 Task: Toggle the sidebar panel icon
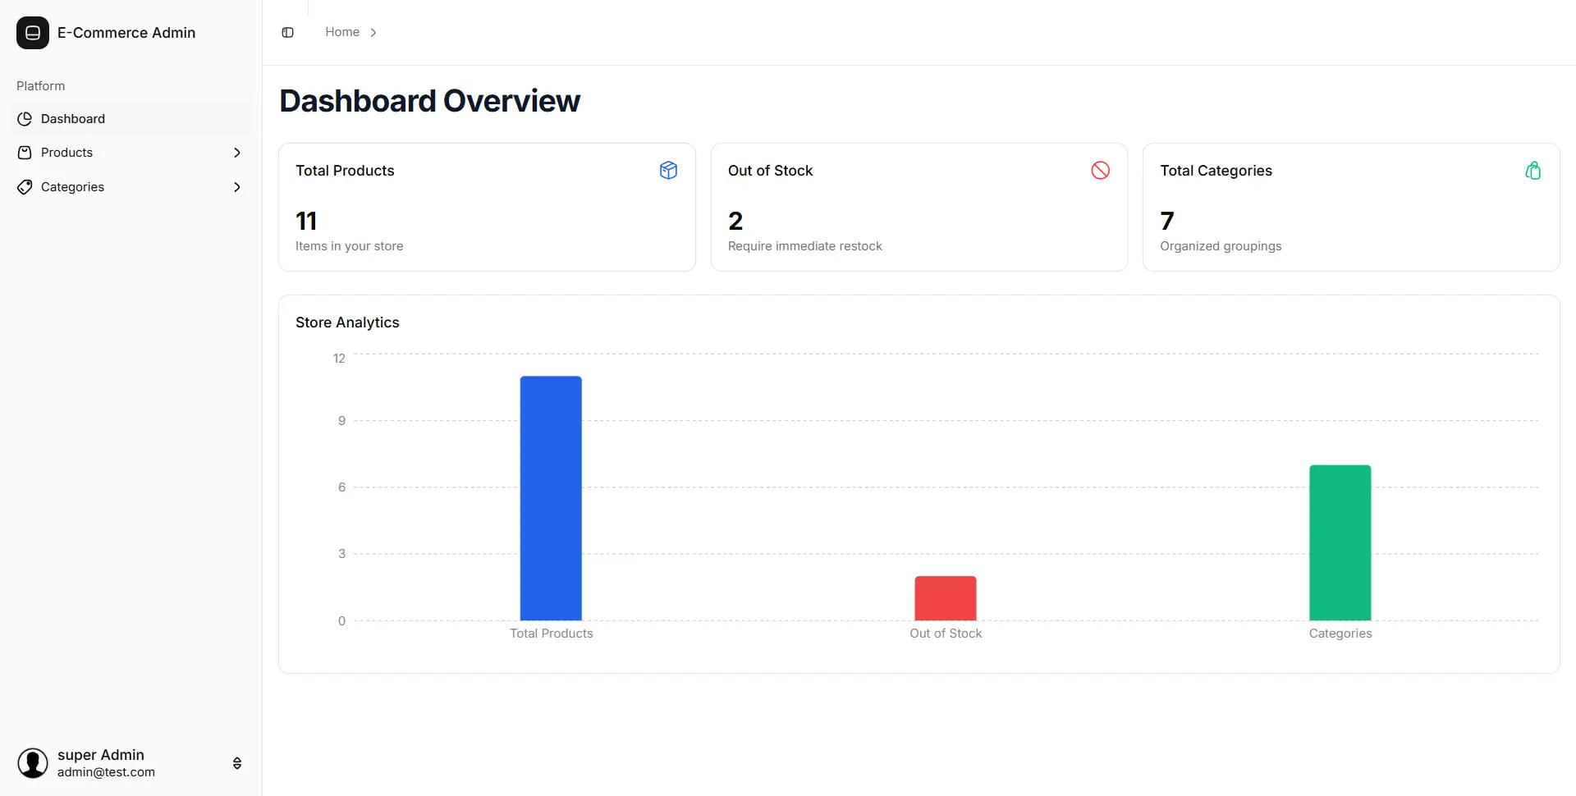[x=287, y=33]
